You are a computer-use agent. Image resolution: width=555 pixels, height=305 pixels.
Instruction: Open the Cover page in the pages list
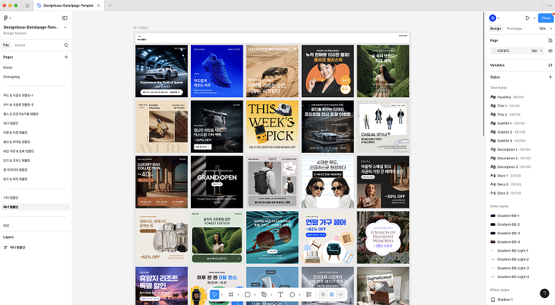click(8, 67)
